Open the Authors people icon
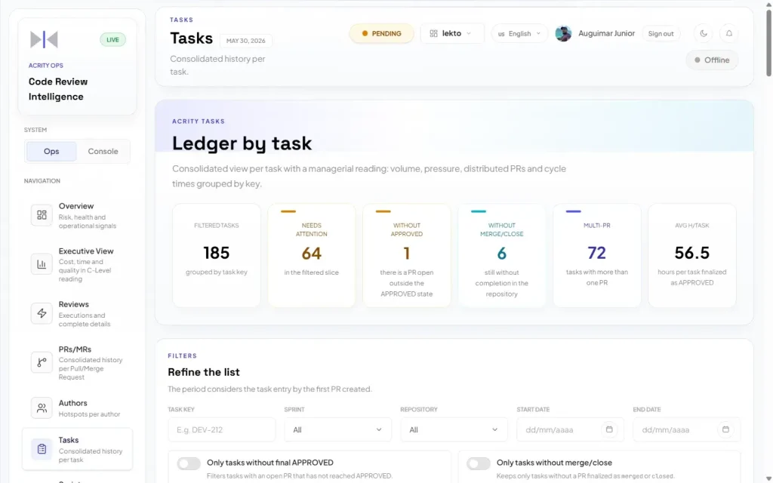Screen dimensions: 773x483 coord(42,408)
